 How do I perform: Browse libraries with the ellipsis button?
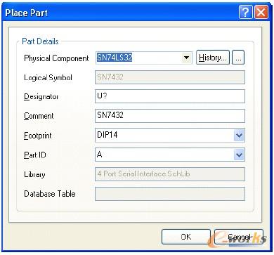[x=238, y=58]
